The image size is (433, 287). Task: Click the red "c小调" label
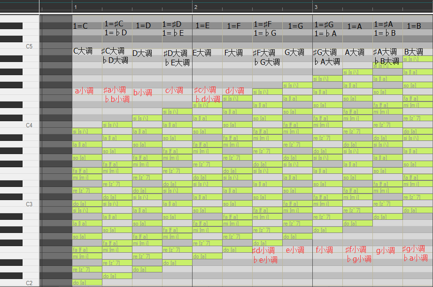pos(174,90)
